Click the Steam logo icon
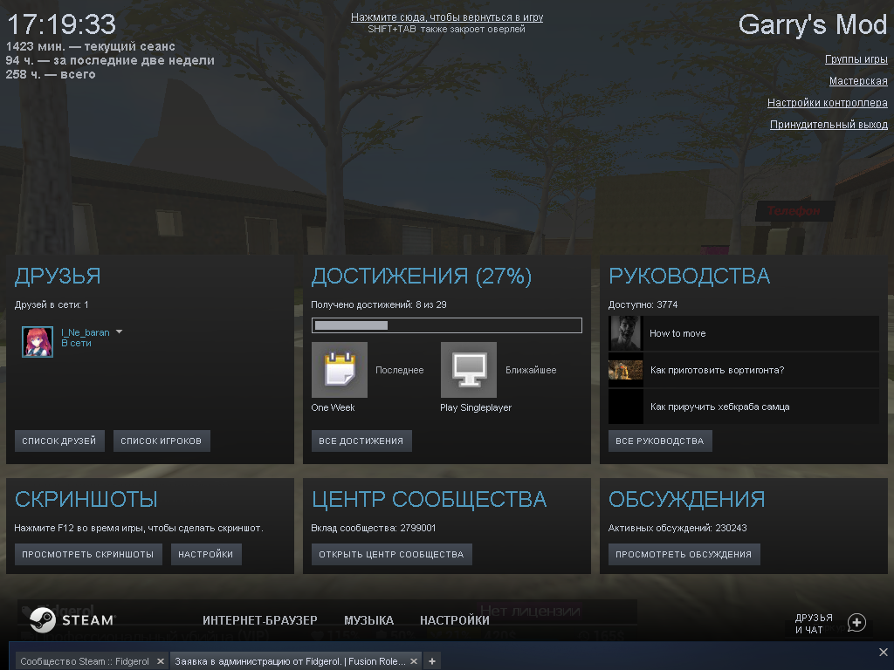 pyautogui.click(x=42, y=620)
